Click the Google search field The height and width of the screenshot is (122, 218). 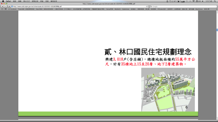pos(183,6)
